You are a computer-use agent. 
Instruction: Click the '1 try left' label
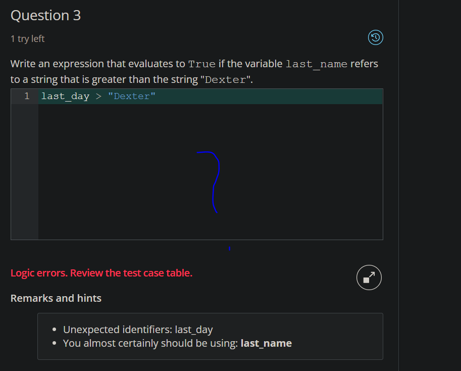[27, 38]
